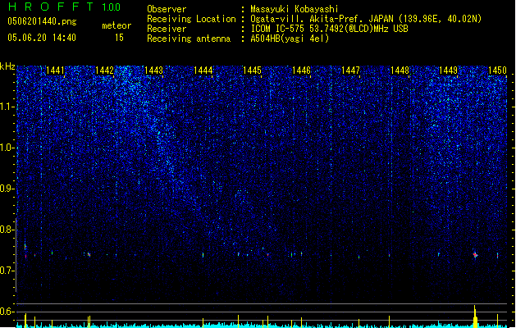Select the filename 0506201440.png
This screenshot has width=516, height=328.
click(42, 22)
